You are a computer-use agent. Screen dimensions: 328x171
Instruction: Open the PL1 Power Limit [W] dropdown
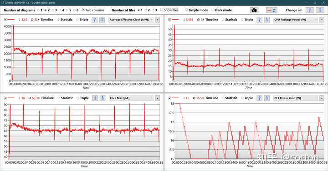click(296, 98)
